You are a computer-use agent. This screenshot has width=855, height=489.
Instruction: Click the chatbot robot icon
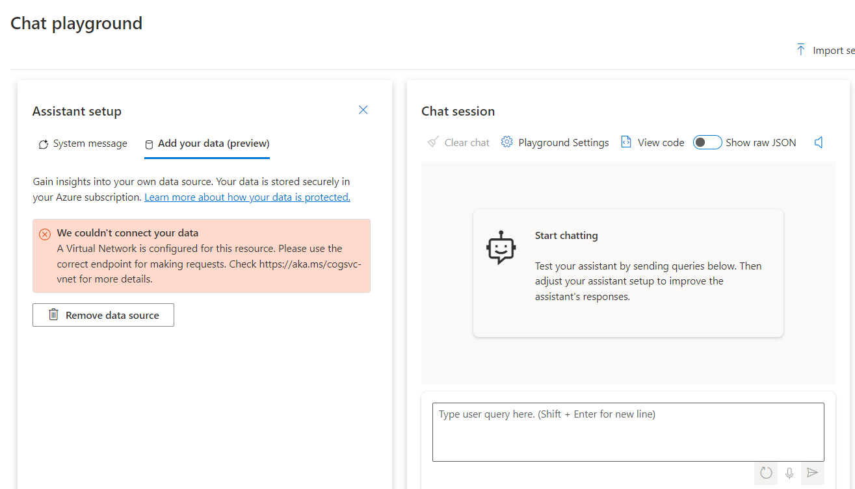click(501, 247)
